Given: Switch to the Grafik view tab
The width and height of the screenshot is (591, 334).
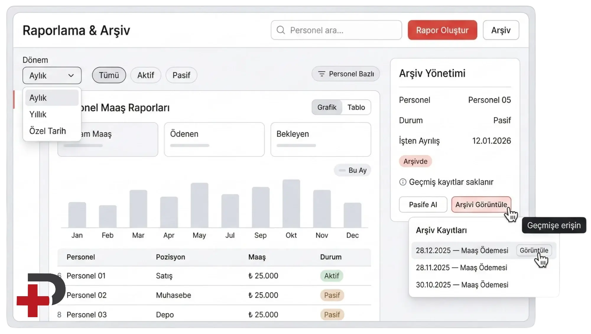Looking at the screenshot, I should coord(327,107).
